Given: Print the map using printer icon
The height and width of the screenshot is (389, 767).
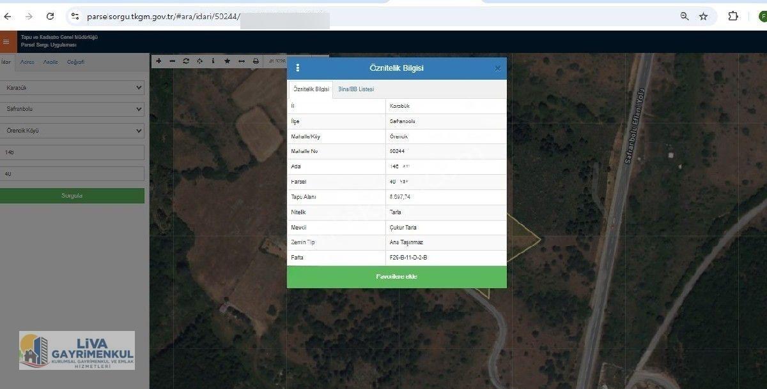Looking at the screenshot, I should [x=256, y=61].
